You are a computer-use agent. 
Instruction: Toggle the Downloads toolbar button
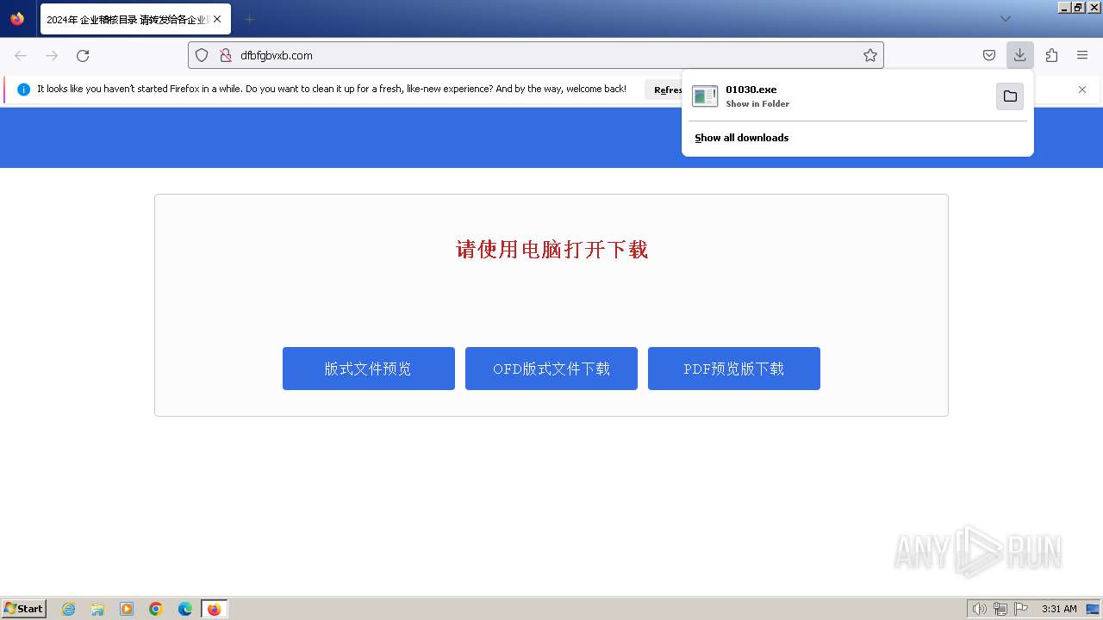tap(1019, 55)
